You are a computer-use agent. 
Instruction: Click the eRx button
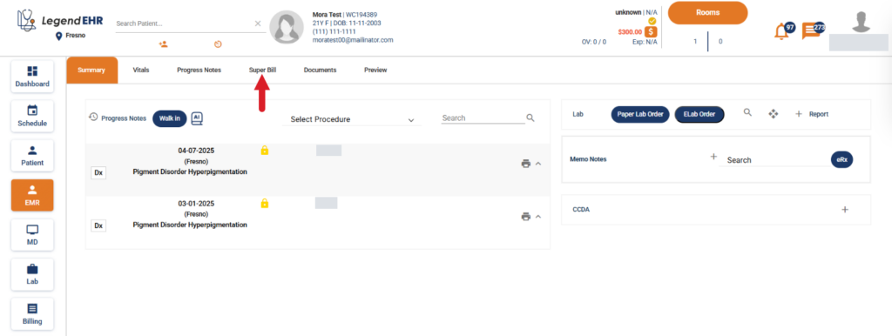tap(842, 160)
